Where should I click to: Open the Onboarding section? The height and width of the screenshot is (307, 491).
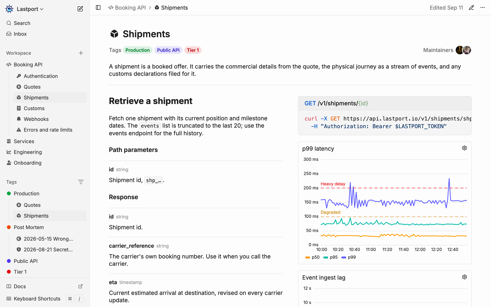pyautogui.click(x=45, y=163)
